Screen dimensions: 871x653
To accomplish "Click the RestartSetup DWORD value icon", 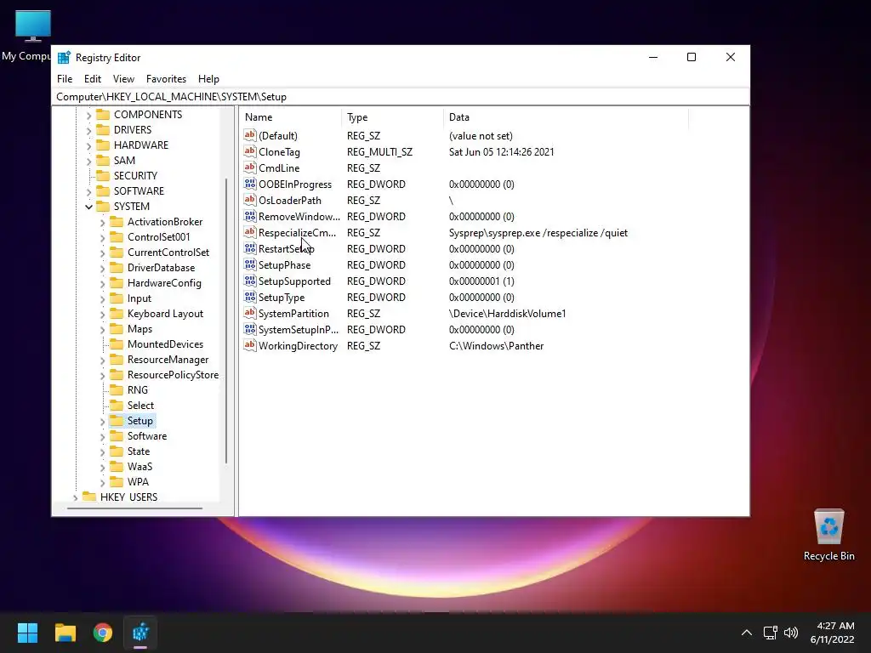I will click(x=250, y=248).
